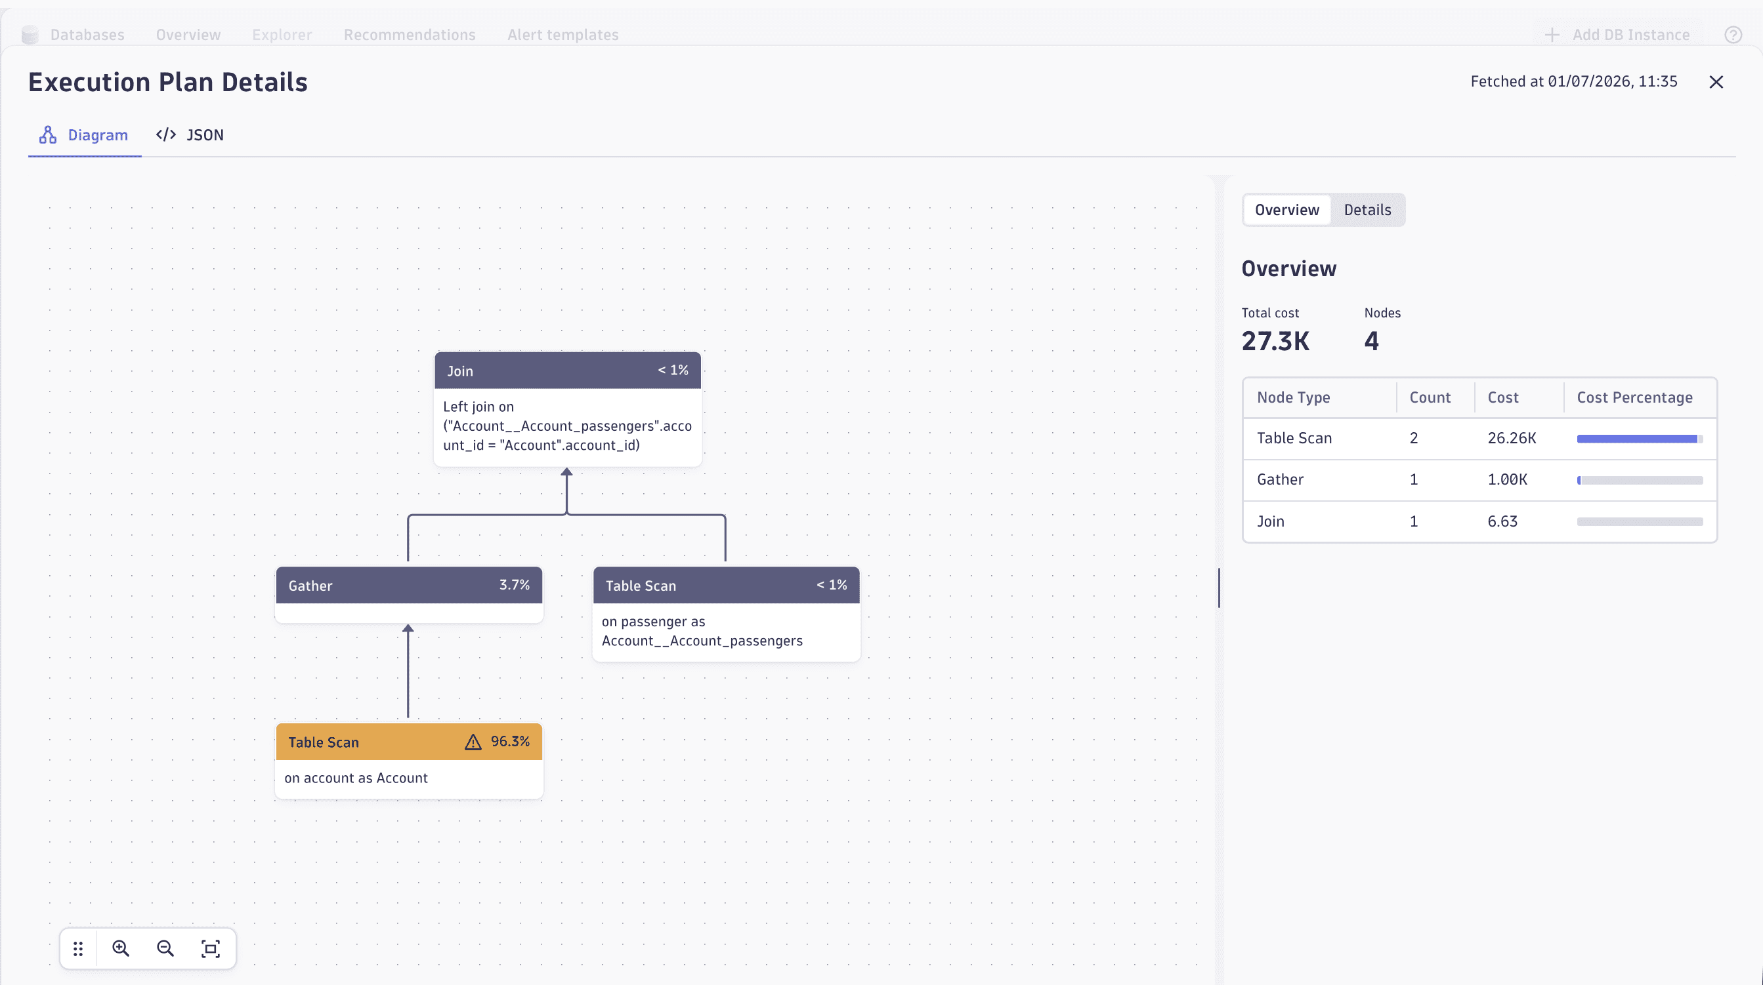Click the 96.3% cost label
This screenshot has width=1763, height=985.
[510, 742]
